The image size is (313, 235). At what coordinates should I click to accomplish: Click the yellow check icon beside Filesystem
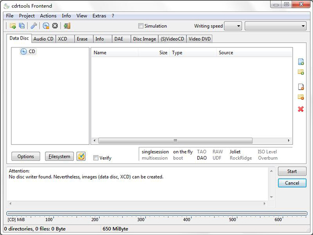(x=81, y=156)
